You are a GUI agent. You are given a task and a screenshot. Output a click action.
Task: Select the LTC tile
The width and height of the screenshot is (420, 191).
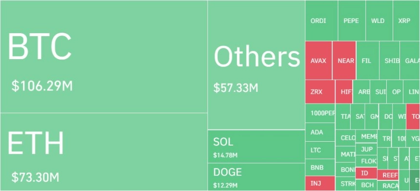coord(320,150)
